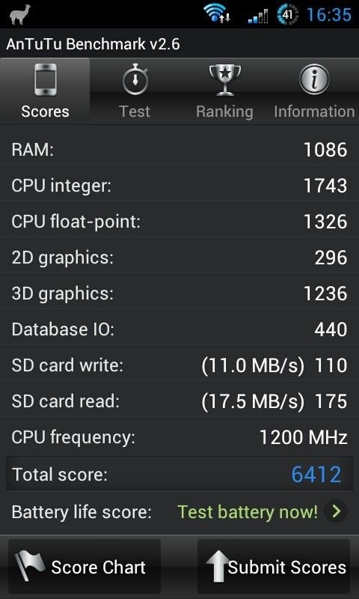The width and height of the screenshot is (359, 599).
Task: Open the Score Chart button
Action: 85,566
